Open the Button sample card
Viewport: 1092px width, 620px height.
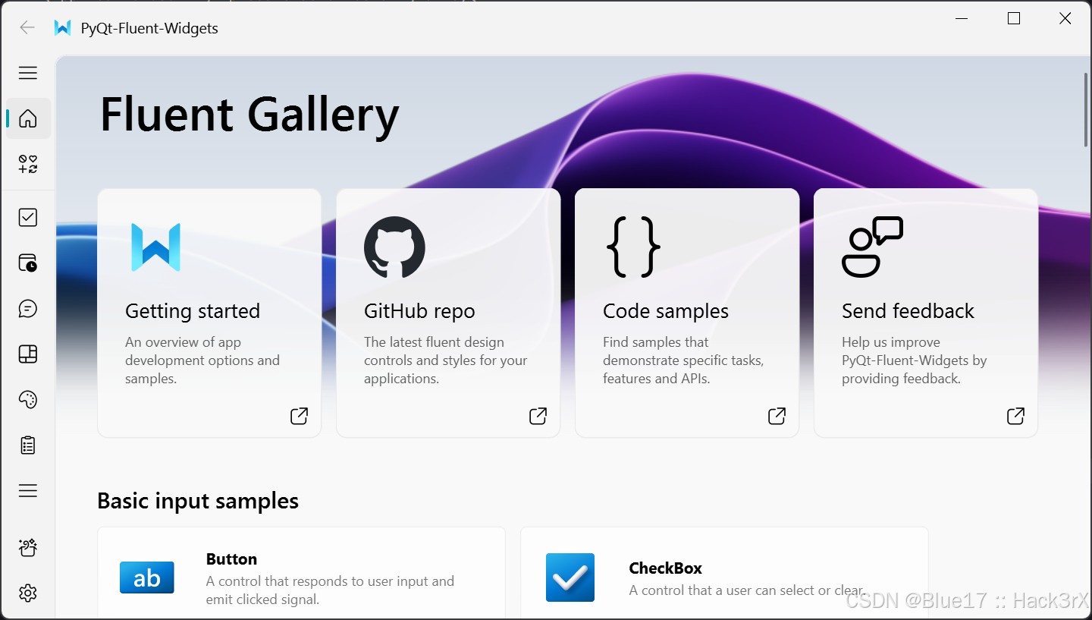[301, 573]
